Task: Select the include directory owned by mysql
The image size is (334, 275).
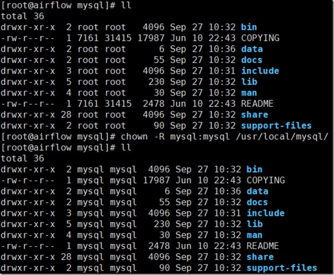Action: (x=266, y=213)
